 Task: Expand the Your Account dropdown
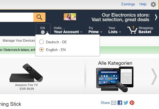coord(68,30)
